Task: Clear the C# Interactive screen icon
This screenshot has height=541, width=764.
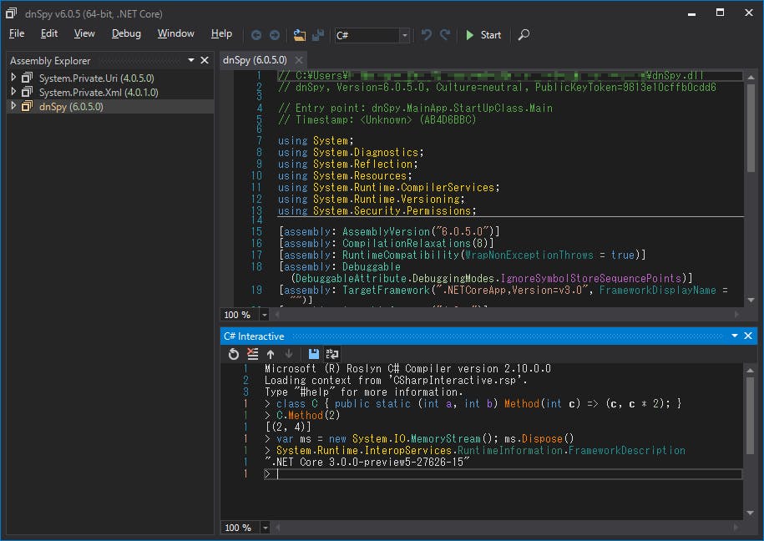Action: (x=252, y=354)
